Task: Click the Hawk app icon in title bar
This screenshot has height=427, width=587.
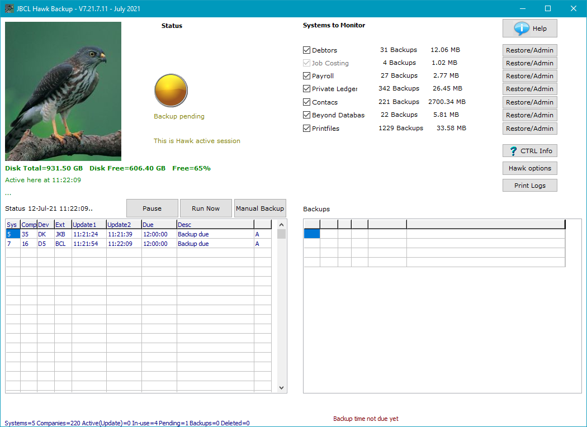Action: 9,8
